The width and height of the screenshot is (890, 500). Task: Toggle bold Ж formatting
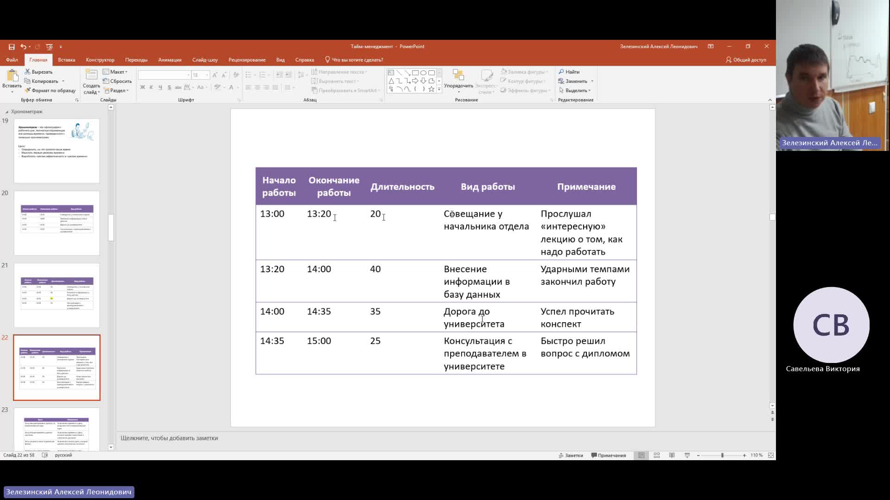142,87
